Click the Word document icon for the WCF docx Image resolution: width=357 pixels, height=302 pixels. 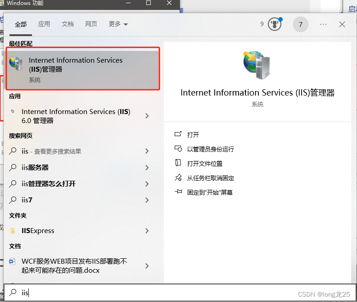(x=12, y=261)
